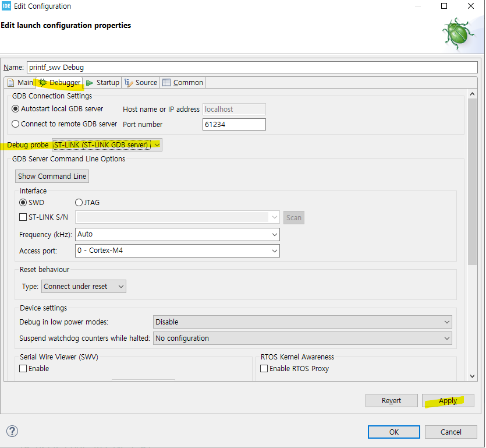
Task: Click the Name input field
Action: (x=252, y=68)
